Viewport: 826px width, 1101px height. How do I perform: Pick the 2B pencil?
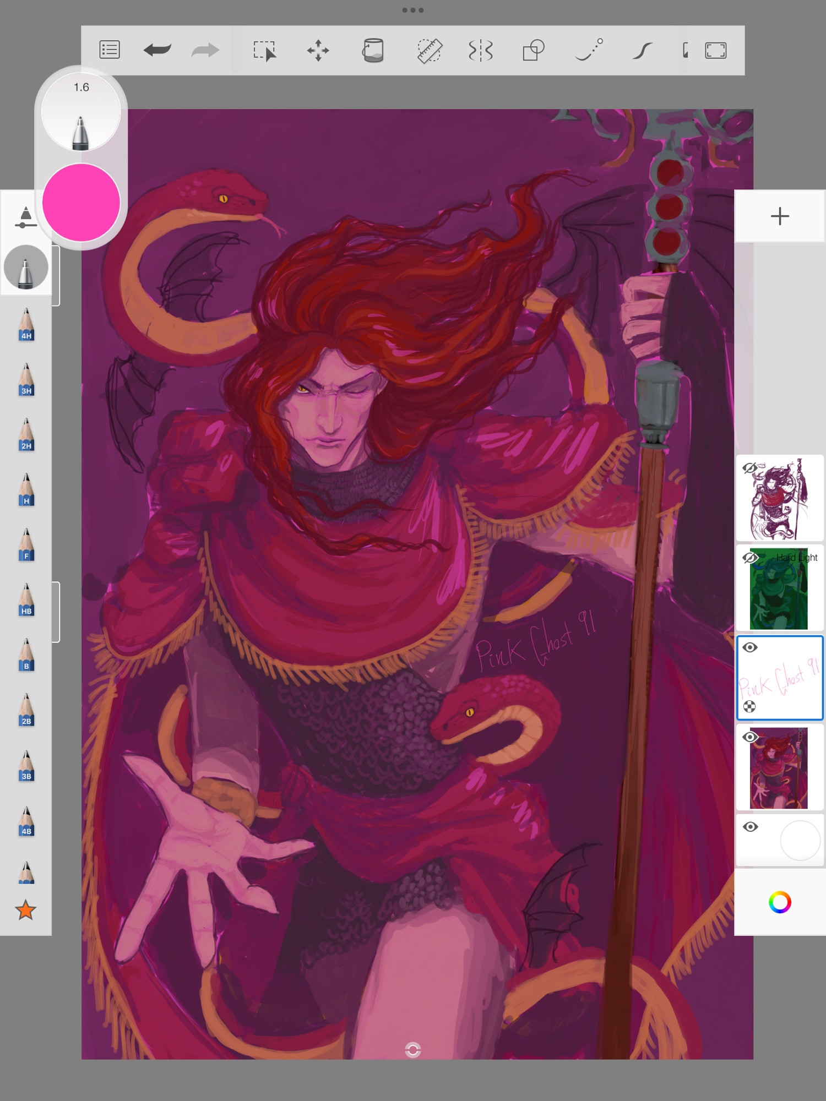pyautogui.click(x=26, y=710)
